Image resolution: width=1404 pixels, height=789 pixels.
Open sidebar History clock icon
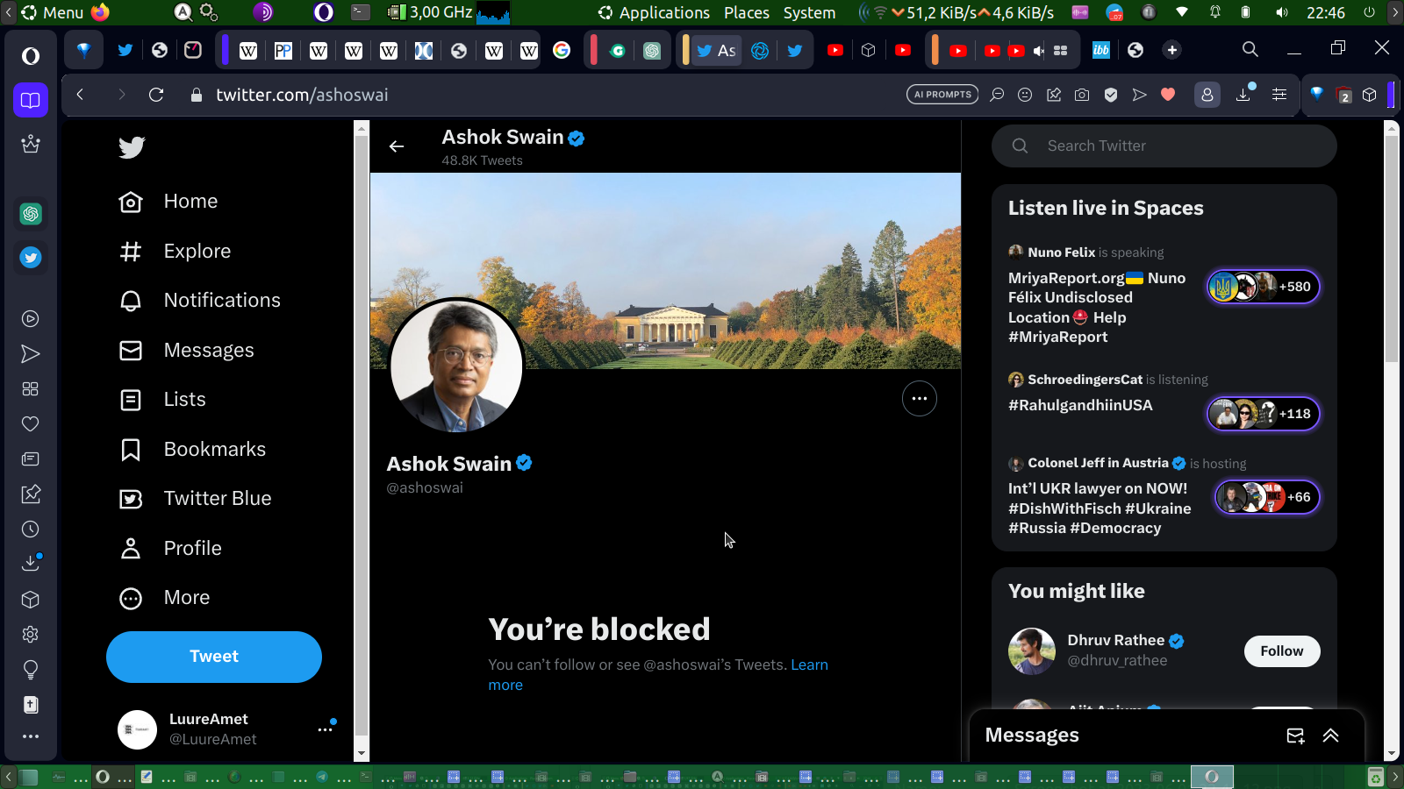[31, 530]
